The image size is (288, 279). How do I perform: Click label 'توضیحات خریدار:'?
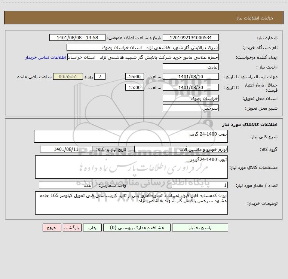[x=263, y=204]
